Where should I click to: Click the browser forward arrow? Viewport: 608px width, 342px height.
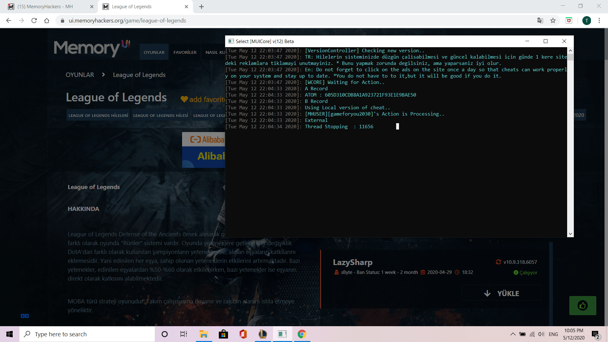click(x=21, y=21)
